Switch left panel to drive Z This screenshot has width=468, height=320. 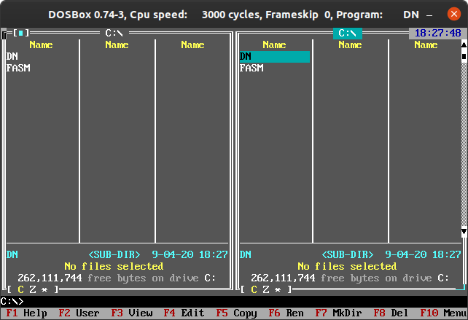32,289
